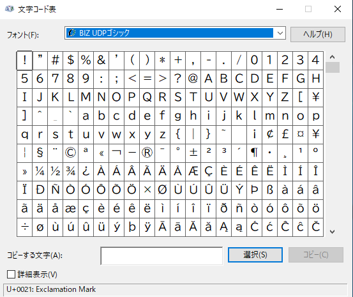Select the $ dollar sign character
The image size is (353, 297).
point(71,61)
